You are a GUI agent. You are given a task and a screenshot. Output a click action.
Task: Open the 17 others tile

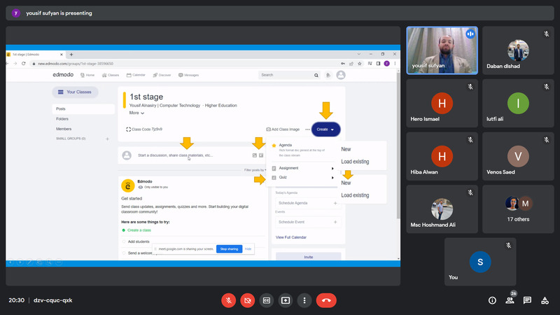(x=518, y=209)
